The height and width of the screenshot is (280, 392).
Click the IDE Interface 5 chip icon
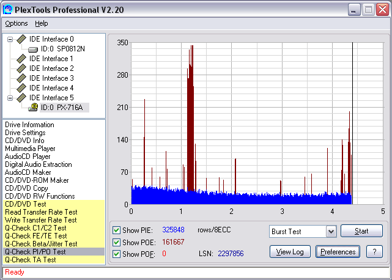coord(21,98)
